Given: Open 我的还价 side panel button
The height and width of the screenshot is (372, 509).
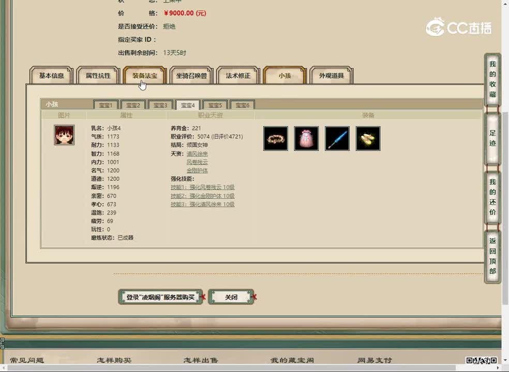Looking at the screenshot, I should coord(492,197).
